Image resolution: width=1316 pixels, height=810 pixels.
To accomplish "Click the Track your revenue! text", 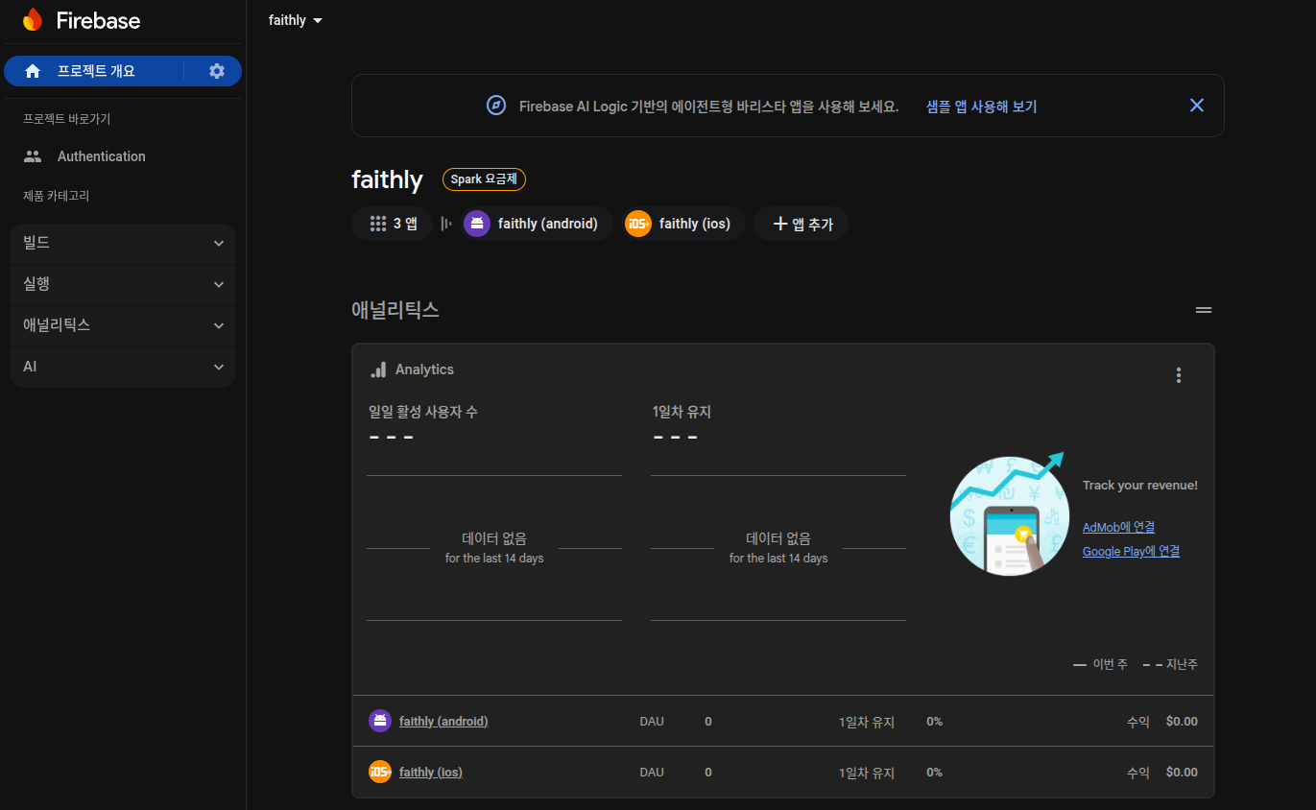I will [1139, 485].
